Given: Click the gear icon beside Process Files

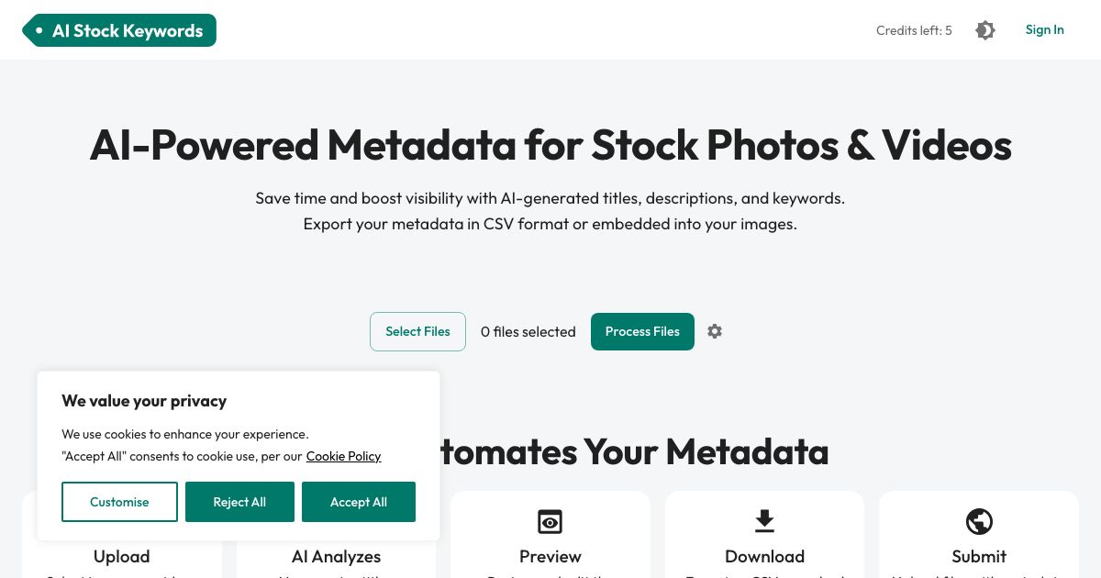Looking at the screenshot, I should 715,331.
